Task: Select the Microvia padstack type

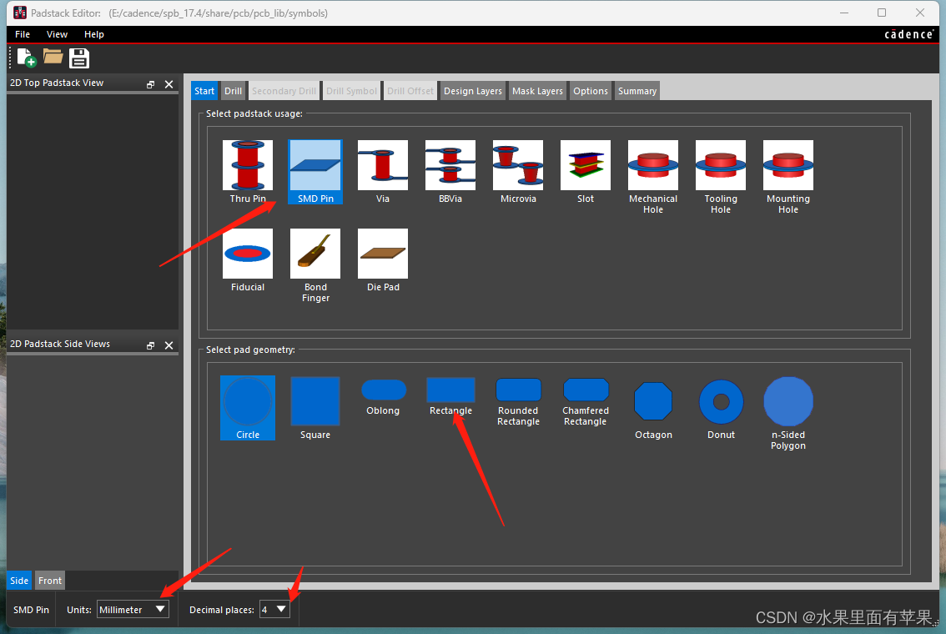Action: (x=518, y=171)
